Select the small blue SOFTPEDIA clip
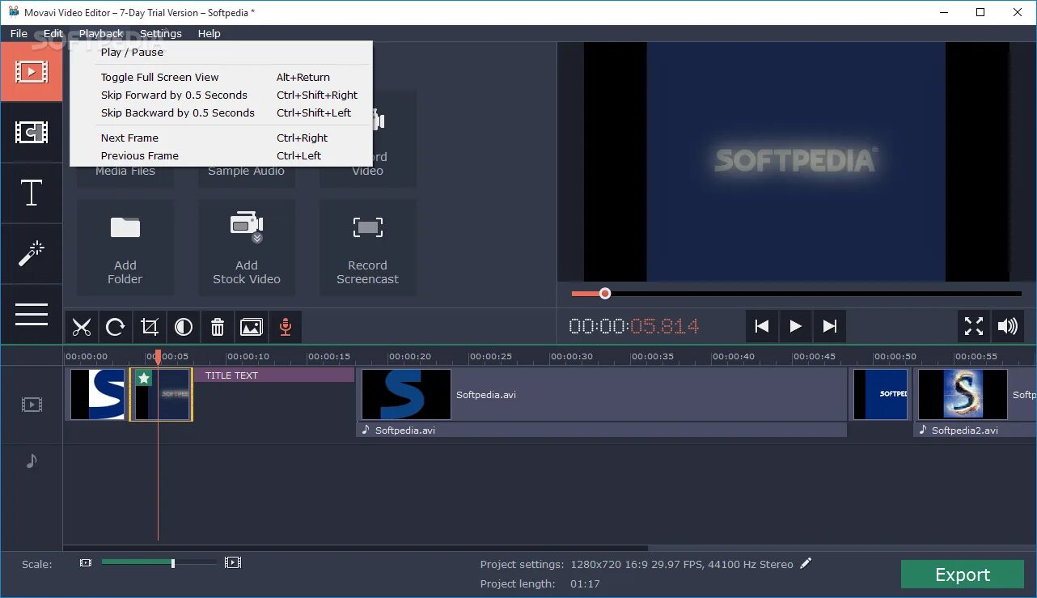The width and height of the screenshot is (1037, 598). click(x=881, y=394)
